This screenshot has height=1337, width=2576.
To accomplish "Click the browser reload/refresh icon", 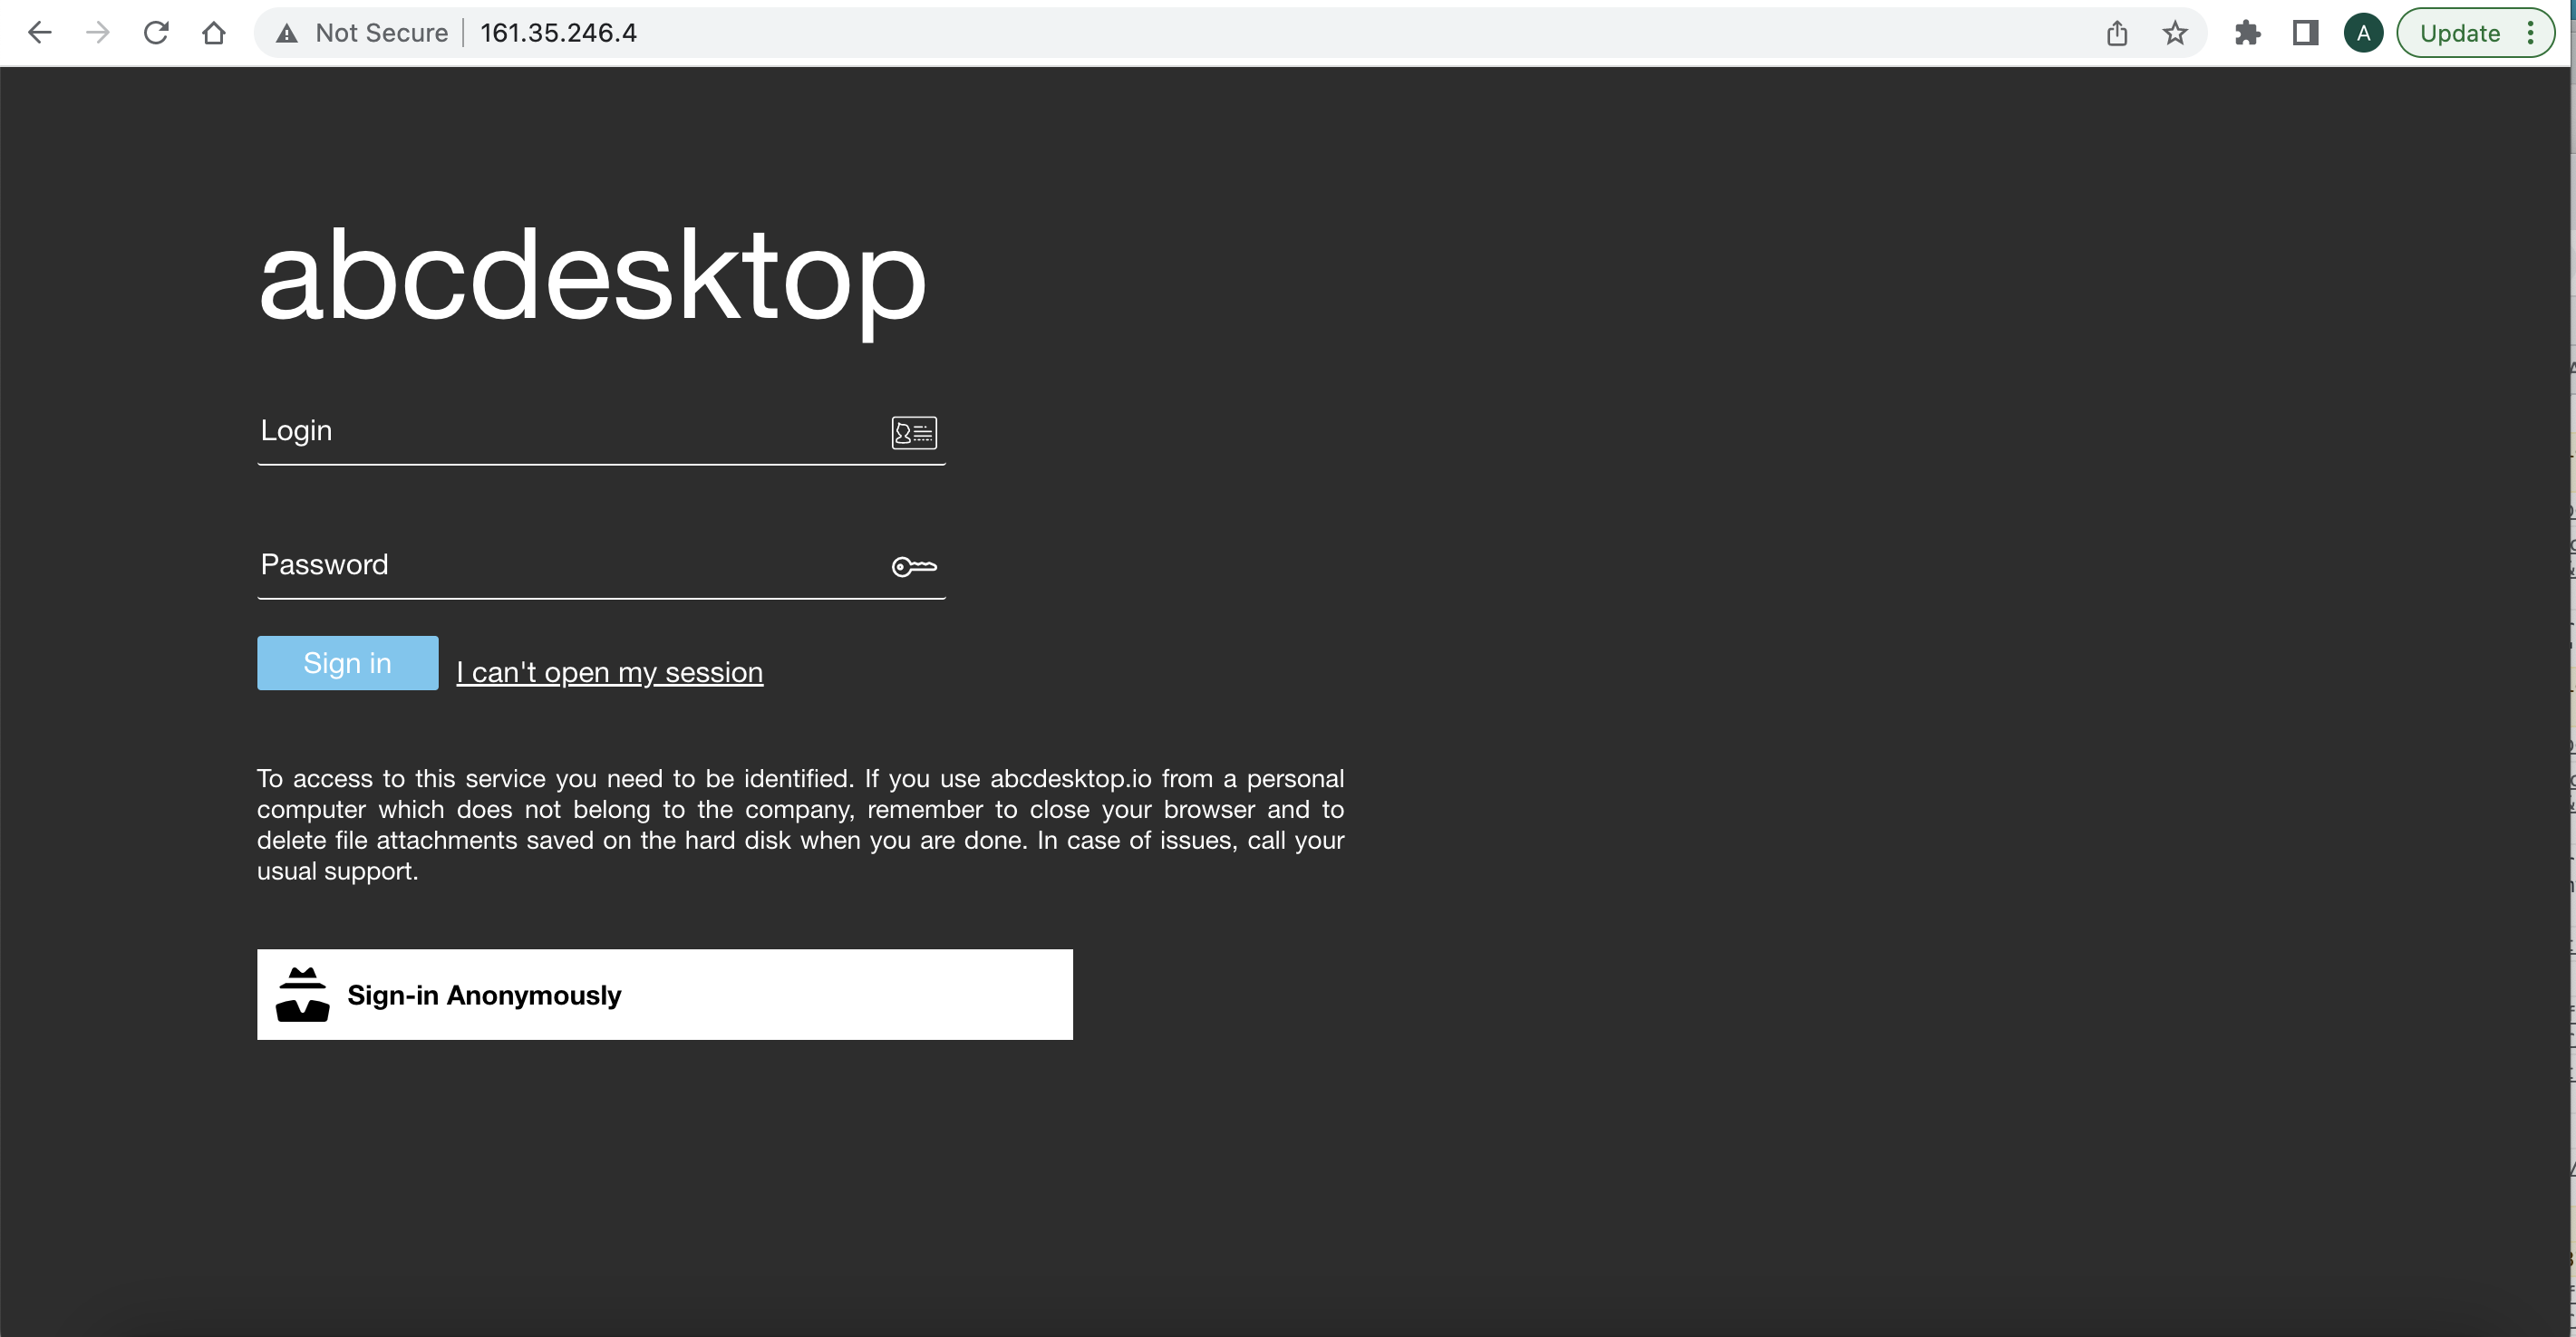I will (x=155, y=33).
